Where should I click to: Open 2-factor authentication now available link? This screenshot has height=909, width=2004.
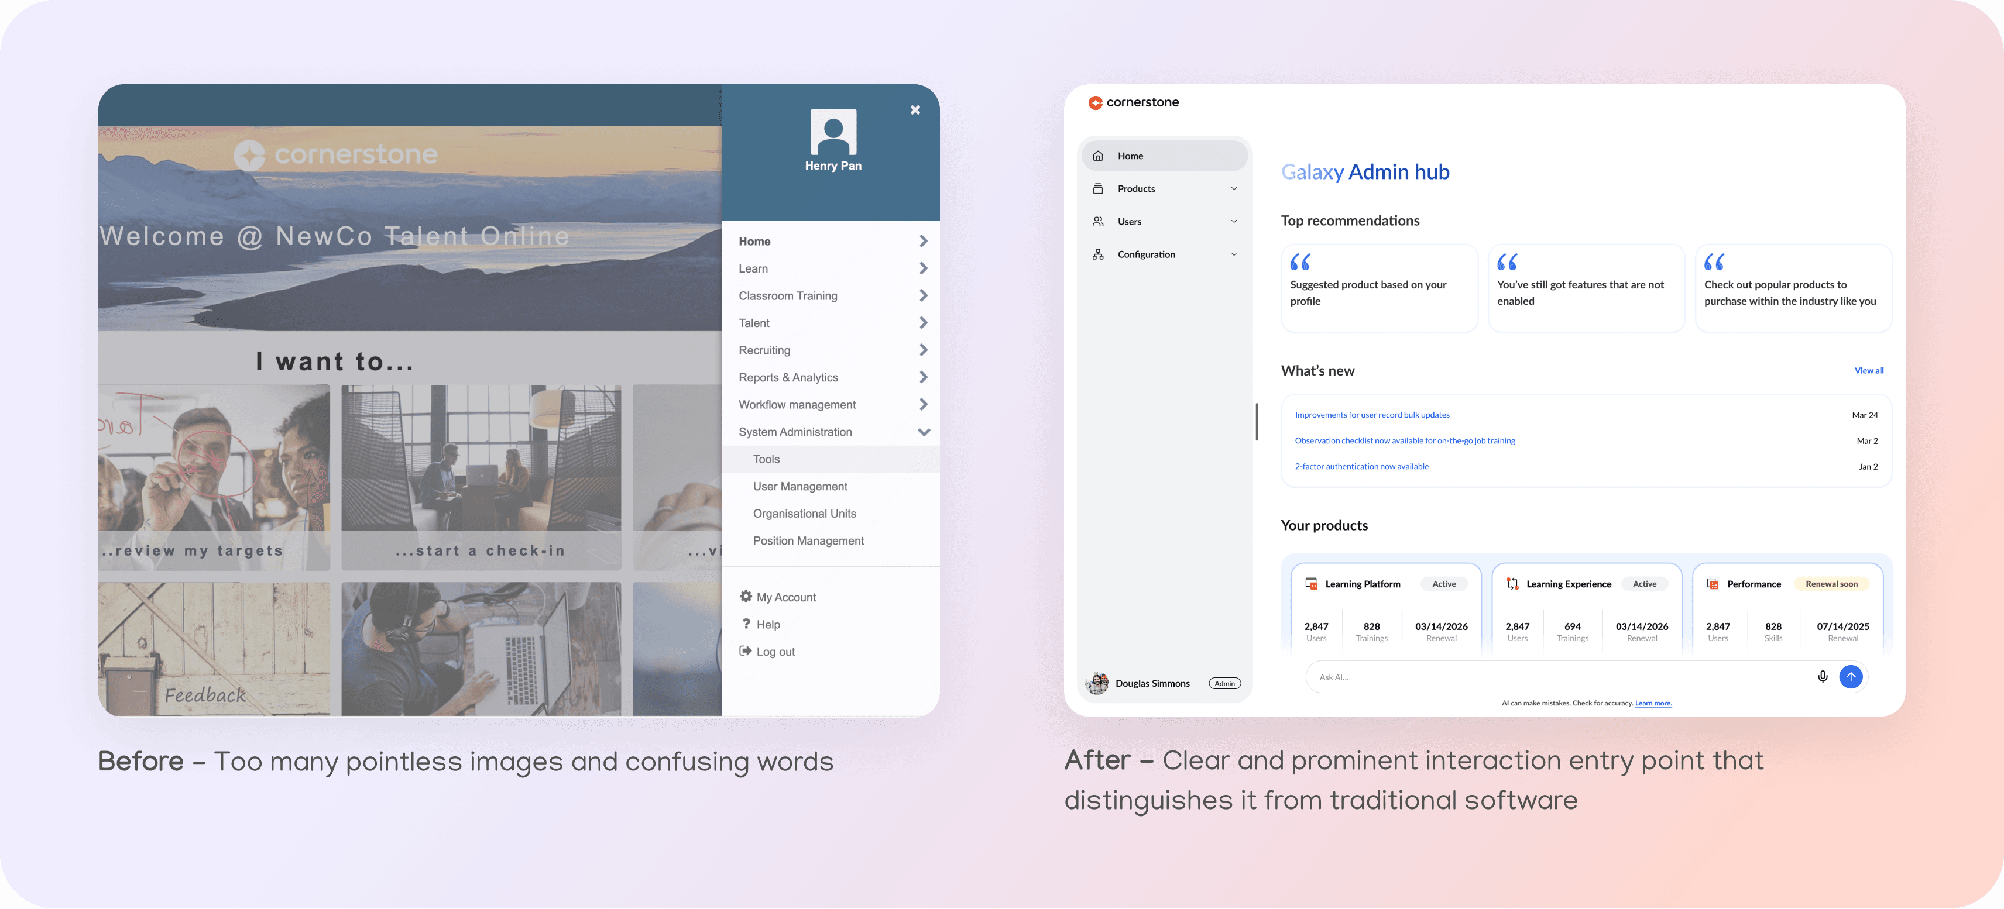(x=1361, y=467)
